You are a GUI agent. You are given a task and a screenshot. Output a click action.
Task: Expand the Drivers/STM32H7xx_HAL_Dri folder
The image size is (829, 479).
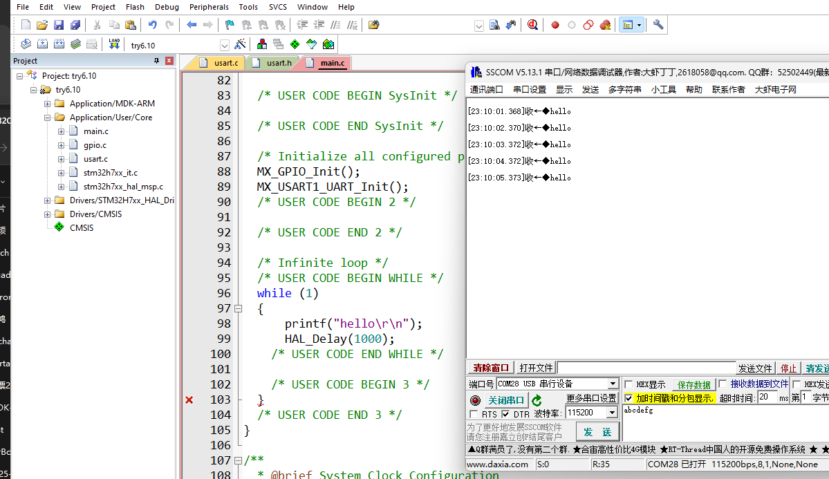47,200
